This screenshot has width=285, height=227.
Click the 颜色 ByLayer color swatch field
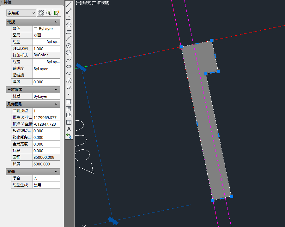point(46,29)
